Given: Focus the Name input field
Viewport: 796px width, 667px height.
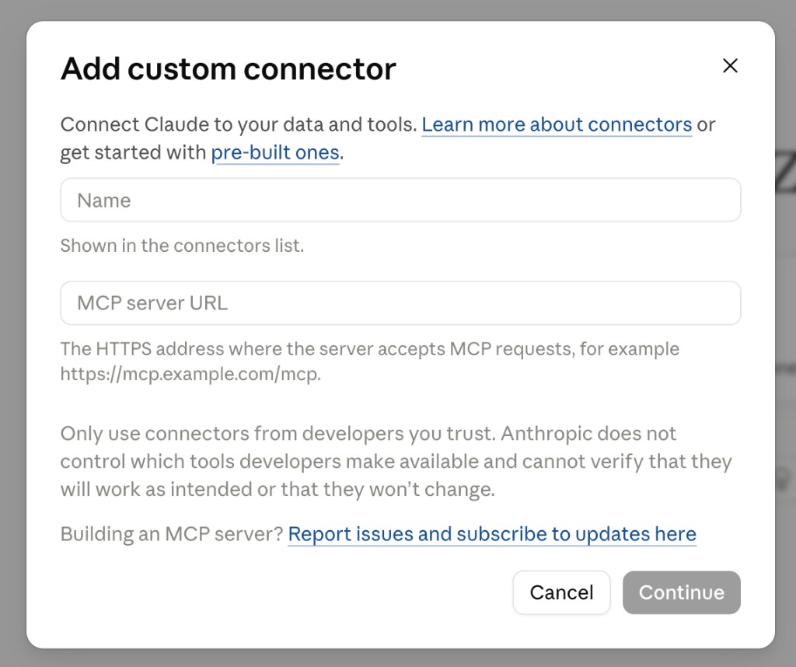Looking at the screenshot, I should click(x=400, y=200).
